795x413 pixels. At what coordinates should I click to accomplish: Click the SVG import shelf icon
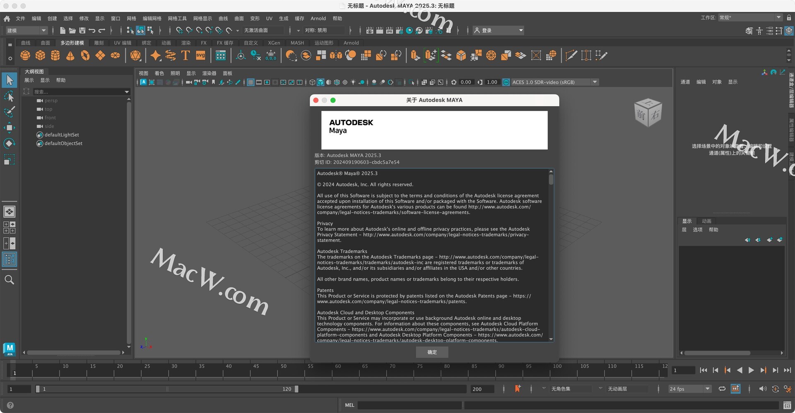[x=200, y=55]
